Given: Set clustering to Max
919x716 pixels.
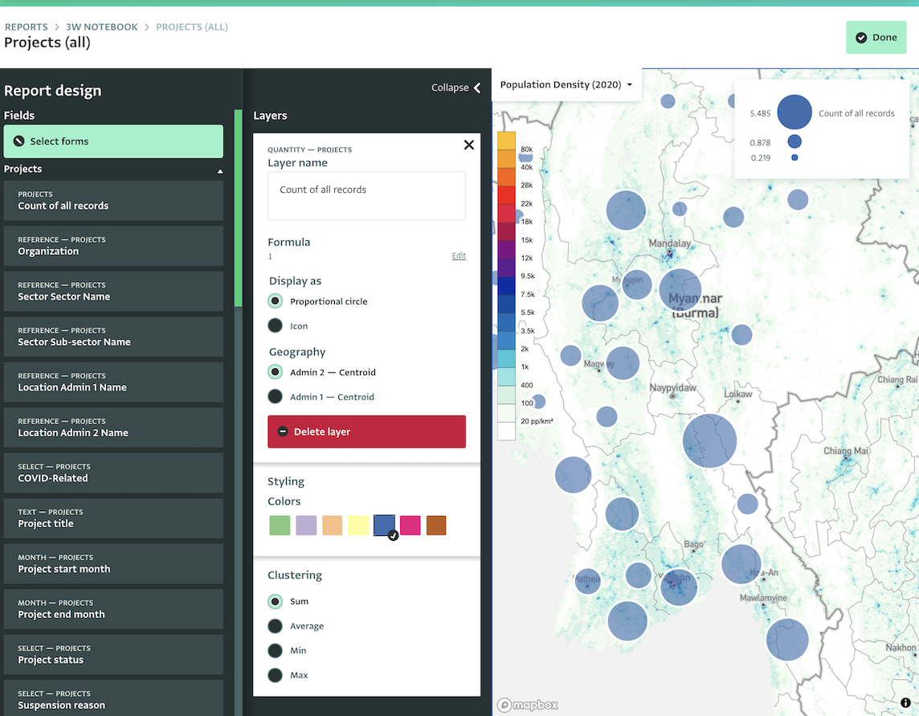Looking at the screenshot, I should pos(275,676).
